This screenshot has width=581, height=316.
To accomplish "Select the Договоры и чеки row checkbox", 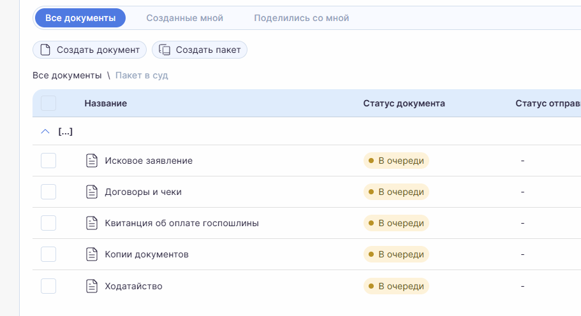I will (x=48, y=192).
